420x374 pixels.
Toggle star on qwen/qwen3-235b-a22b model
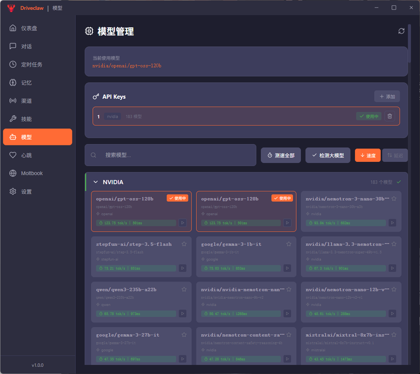[184, 289]
